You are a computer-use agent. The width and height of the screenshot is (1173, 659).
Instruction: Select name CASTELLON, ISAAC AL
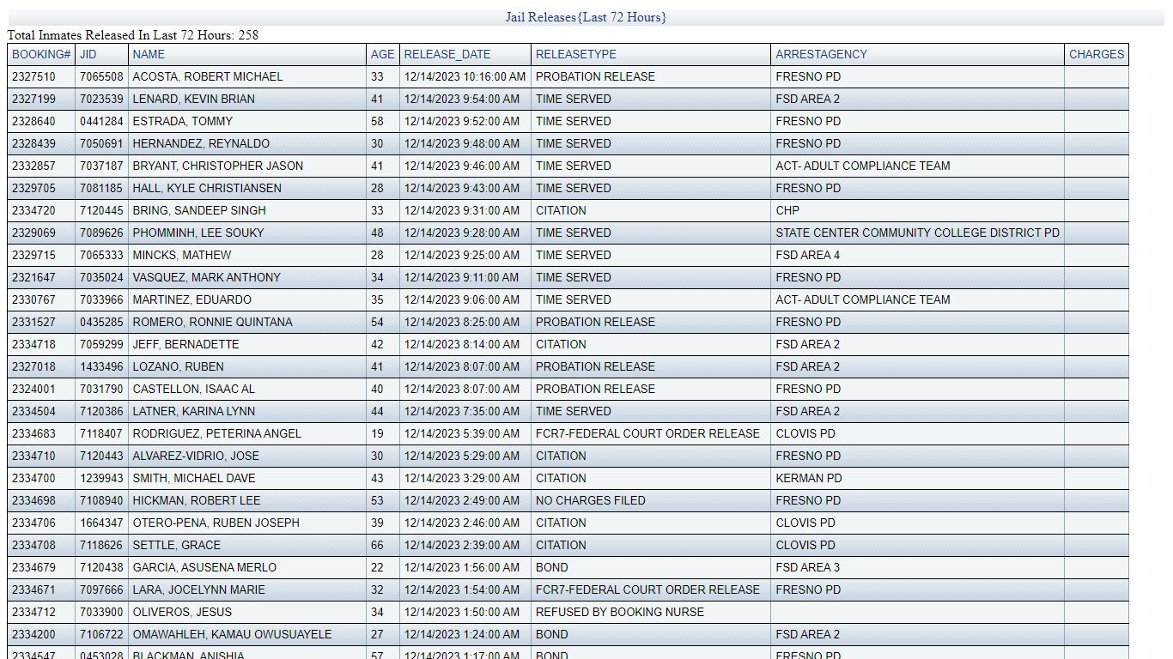coord(194,389)
